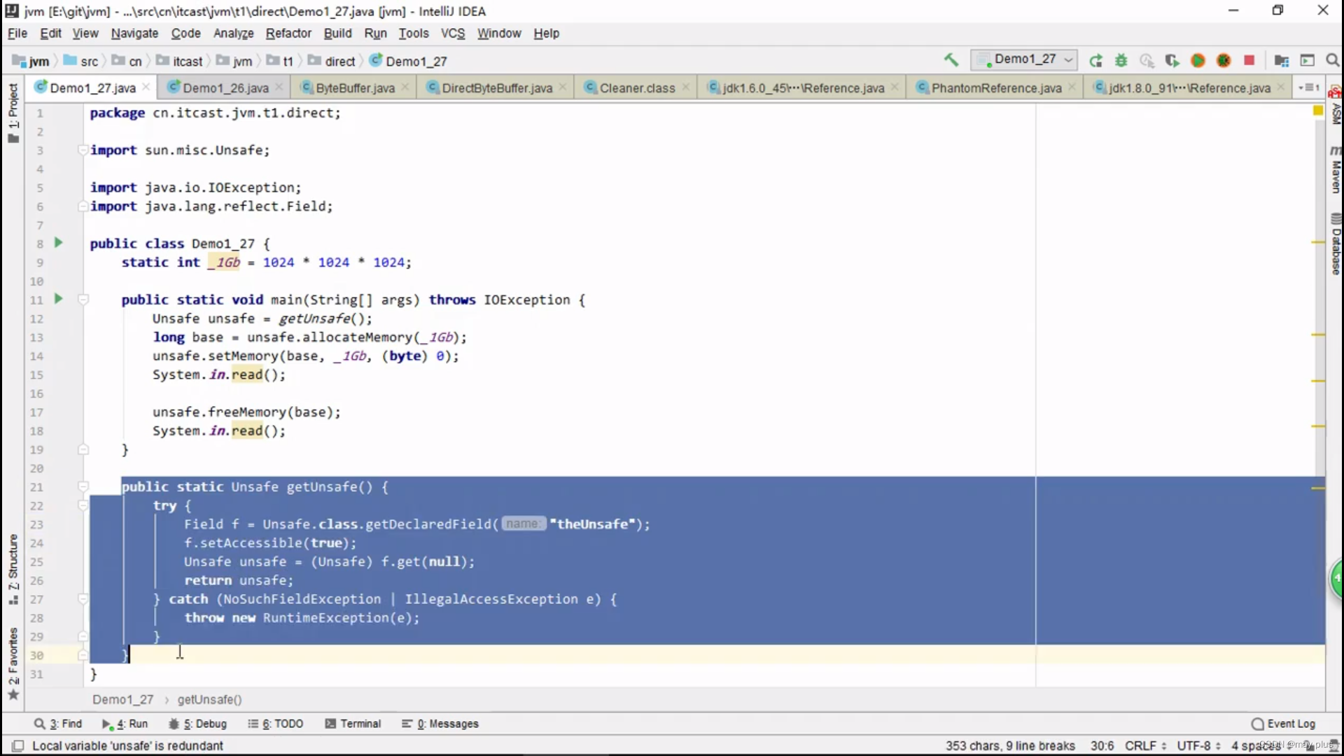Toggle the line 11 code folding arrow
The width and height of the screenshot is (1344, 756).
83,299
